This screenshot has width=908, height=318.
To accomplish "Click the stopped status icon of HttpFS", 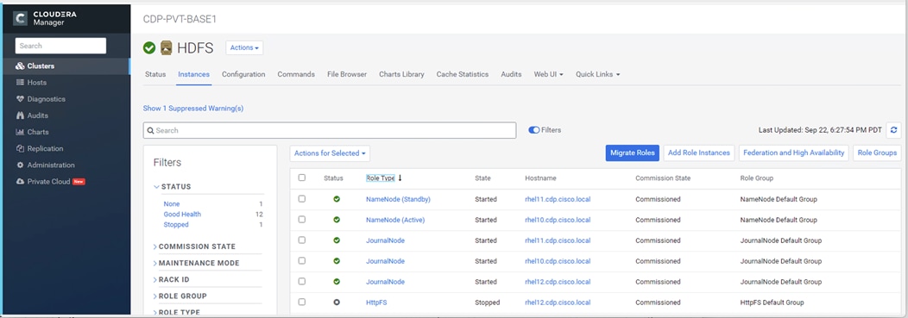I will coord(337,302).
